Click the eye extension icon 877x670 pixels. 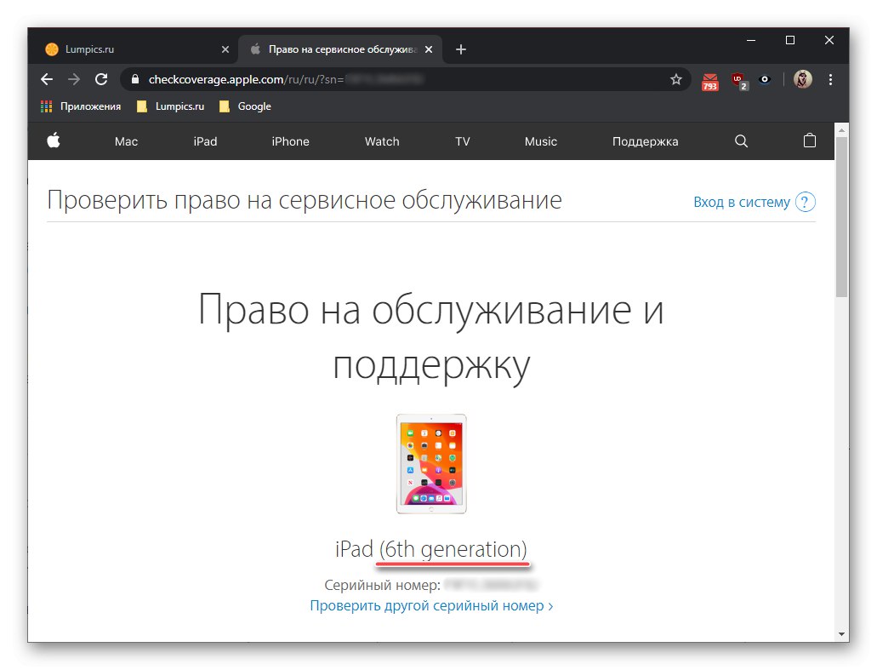click(765, 79)
